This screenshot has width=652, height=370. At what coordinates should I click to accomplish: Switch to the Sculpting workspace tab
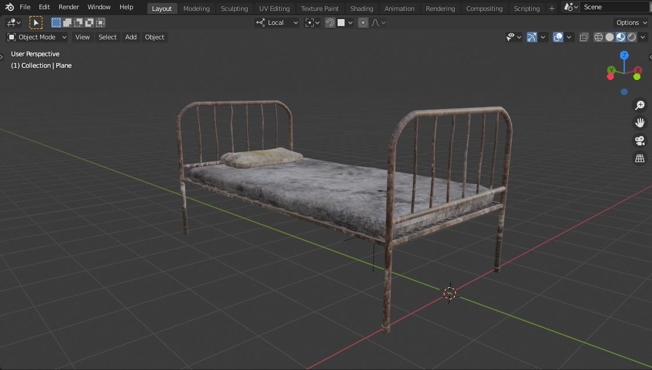[x=234, y=8]
